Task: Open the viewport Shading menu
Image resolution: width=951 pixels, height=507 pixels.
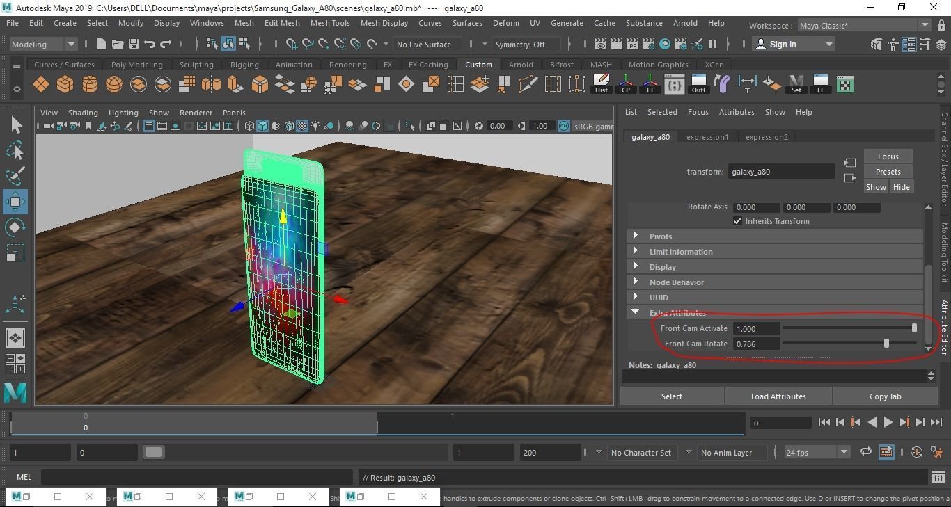Action: pos(83,113)
